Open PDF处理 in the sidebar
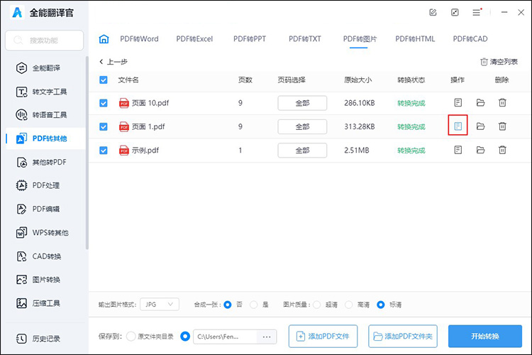 tap(44, 185)
